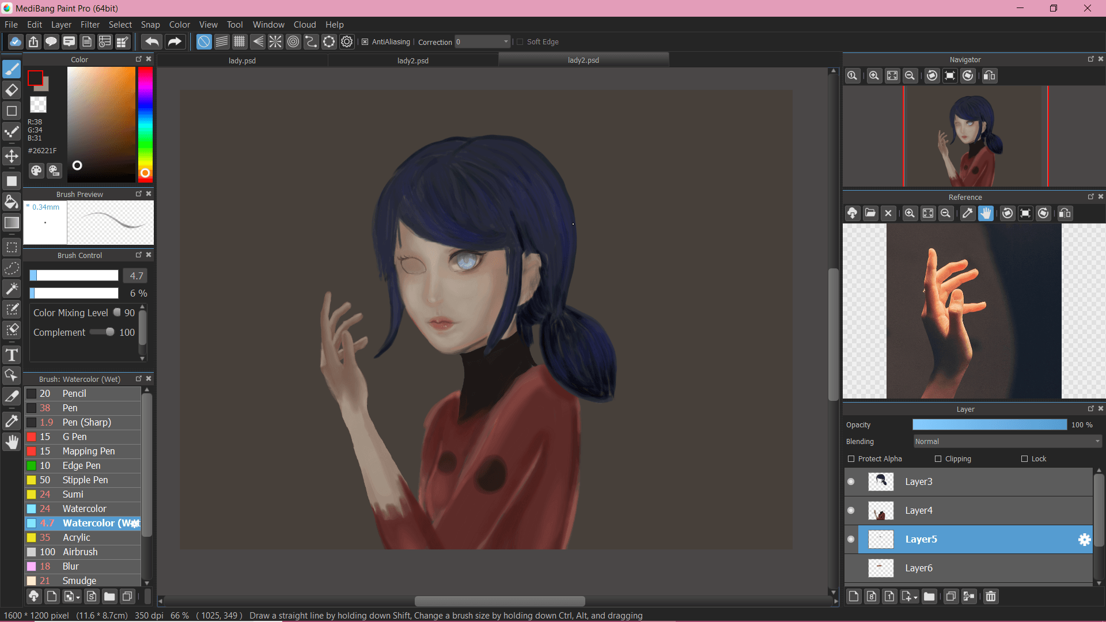Duplicate the current layer
This screenshot has height=622, width=1106.
click(x=951, y=597)
